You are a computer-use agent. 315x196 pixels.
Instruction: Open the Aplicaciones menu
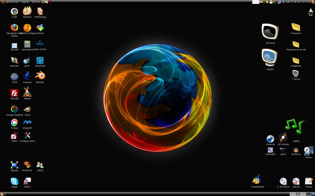(12, 2)
